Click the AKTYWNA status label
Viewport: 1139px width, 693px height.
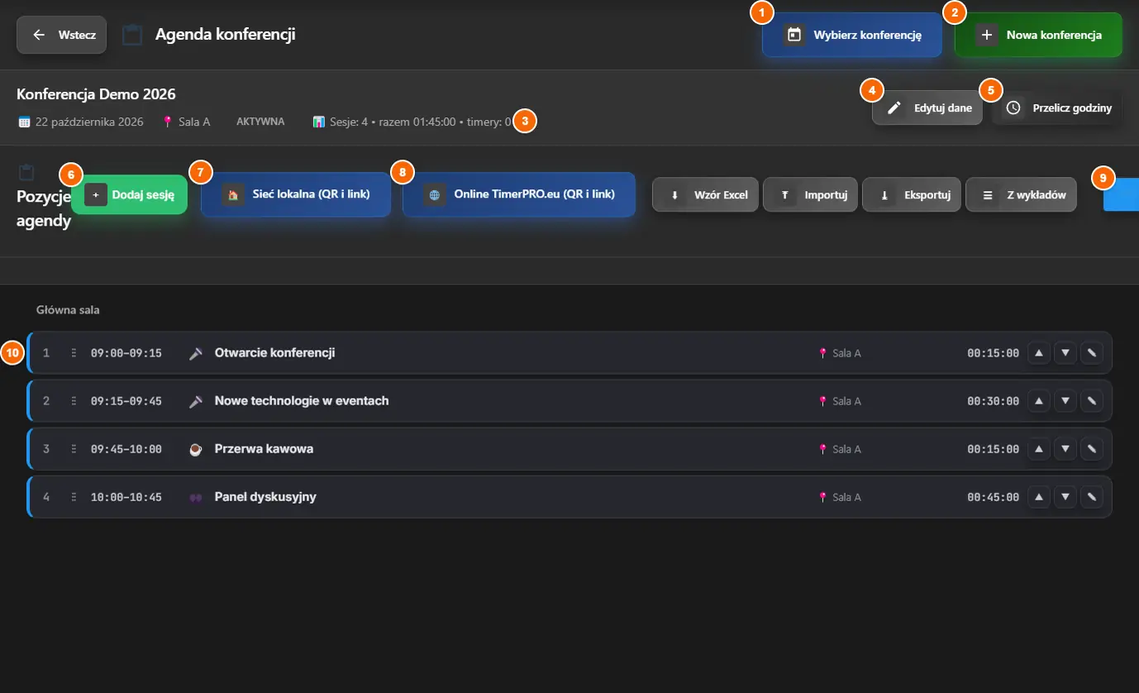(x=260, y=122)
